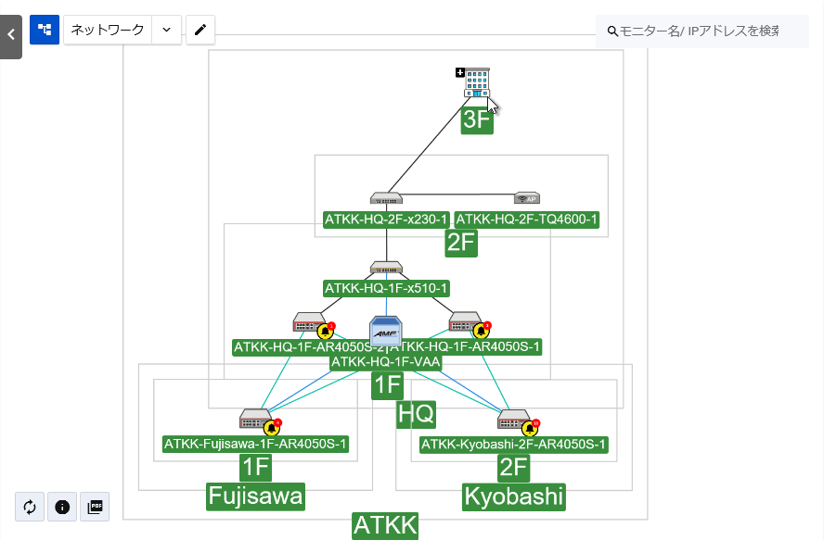The height and width of the screenshot is (540, 824).
Task: Open the info icon button
Action: tap(62, 507)
